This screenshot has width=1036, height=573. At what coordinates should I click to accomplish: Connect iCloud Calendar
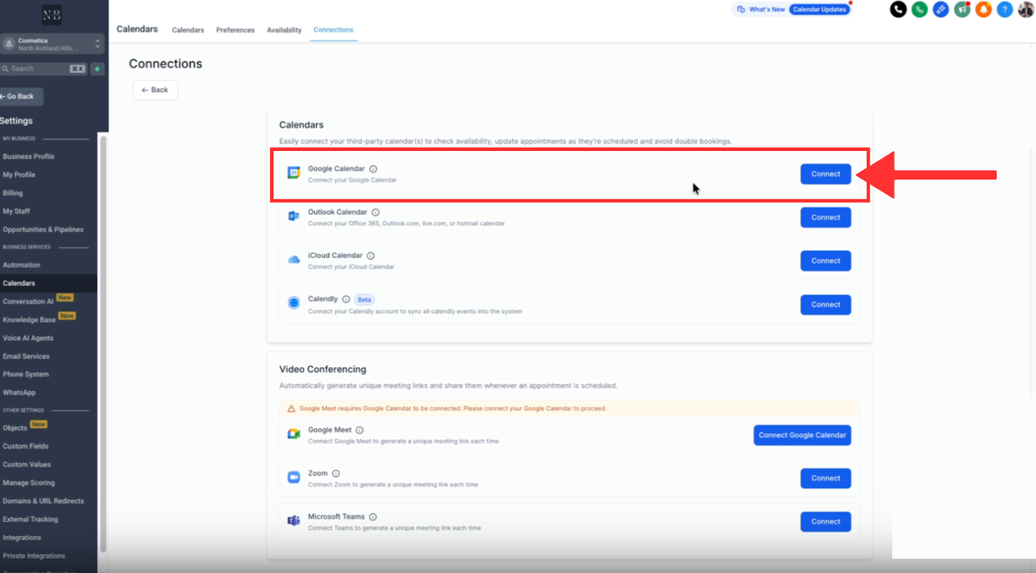point(826,261)
